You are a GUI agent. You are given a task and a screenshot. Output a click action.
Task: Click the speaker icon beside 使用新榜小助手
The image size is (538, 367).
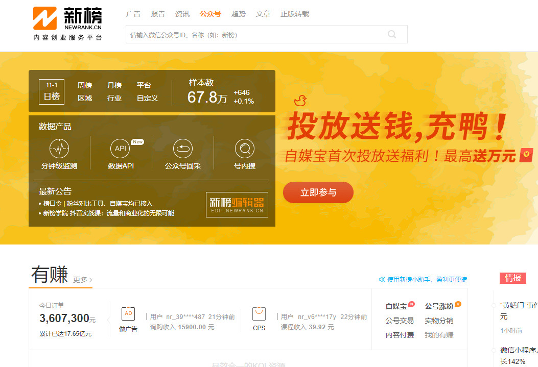[x=382, y=280]
